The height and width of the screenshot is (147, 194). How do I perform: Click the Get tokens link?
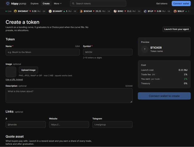pyautogui.click(x=161, y=4)
